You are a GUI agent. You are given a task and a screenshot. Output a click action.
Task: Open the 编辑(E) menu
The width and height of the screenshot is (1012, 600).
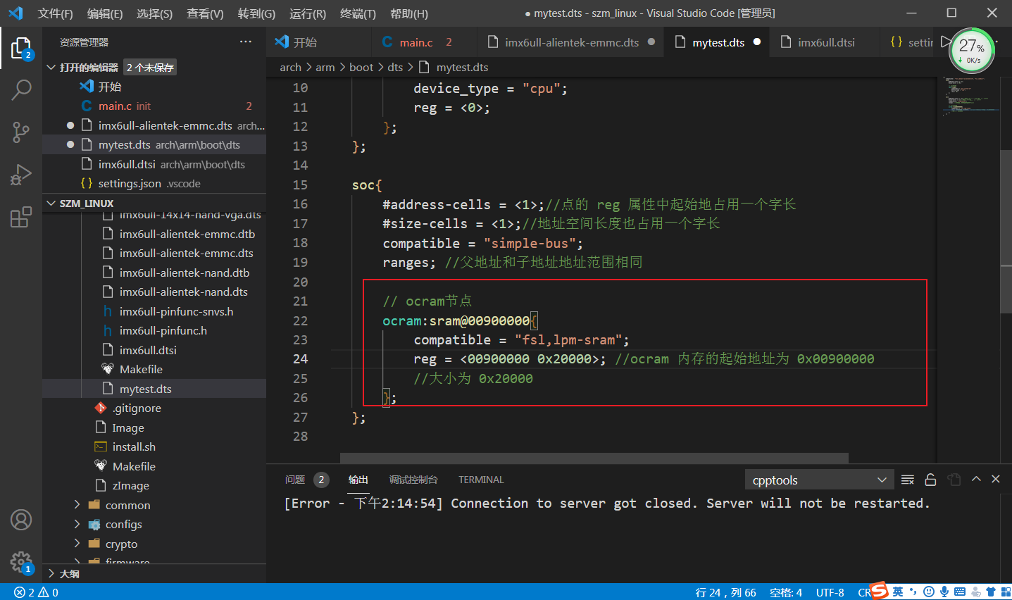coord(105,13)
